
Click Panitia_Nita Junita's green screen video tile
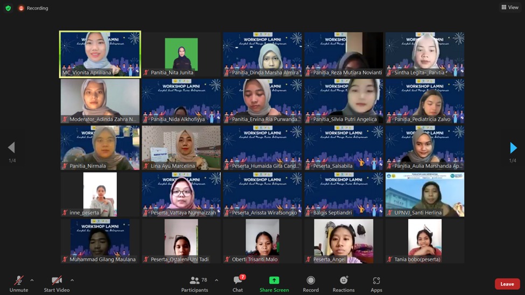pos(181,54)
